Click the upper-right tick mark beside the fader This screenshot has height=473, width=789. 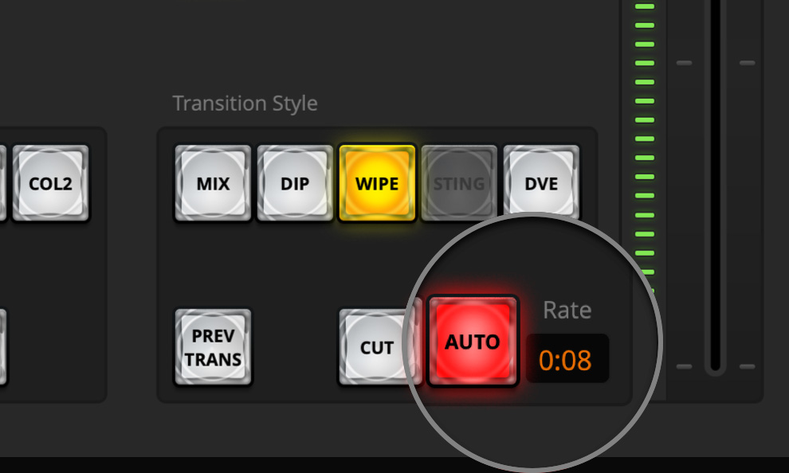click(747, 62)
